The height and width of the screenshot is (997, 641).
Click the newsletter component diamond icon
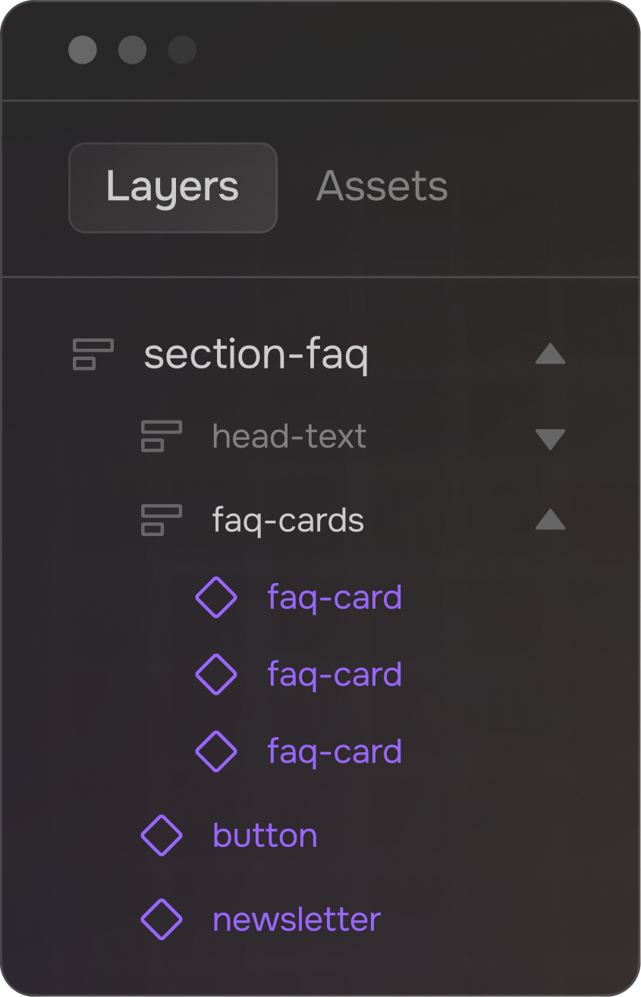point(162,919)
